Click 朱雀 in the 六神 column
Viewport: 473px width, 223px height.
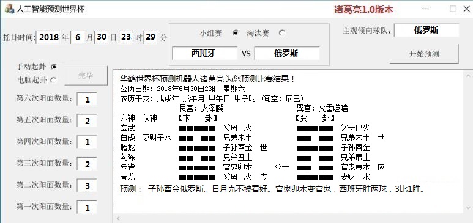coord(127,167)
